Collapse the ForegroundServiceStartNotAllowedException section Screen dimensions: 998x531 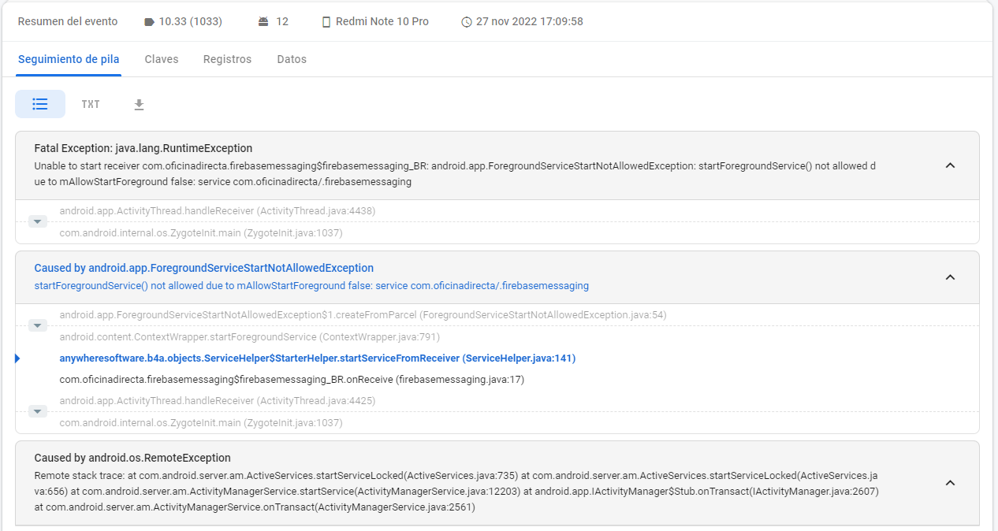click(x=950, y=277)
